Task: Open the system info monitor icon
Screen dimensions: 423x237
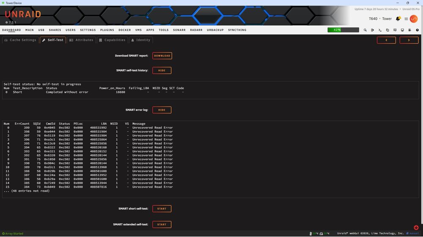Action: coord(402,30)
